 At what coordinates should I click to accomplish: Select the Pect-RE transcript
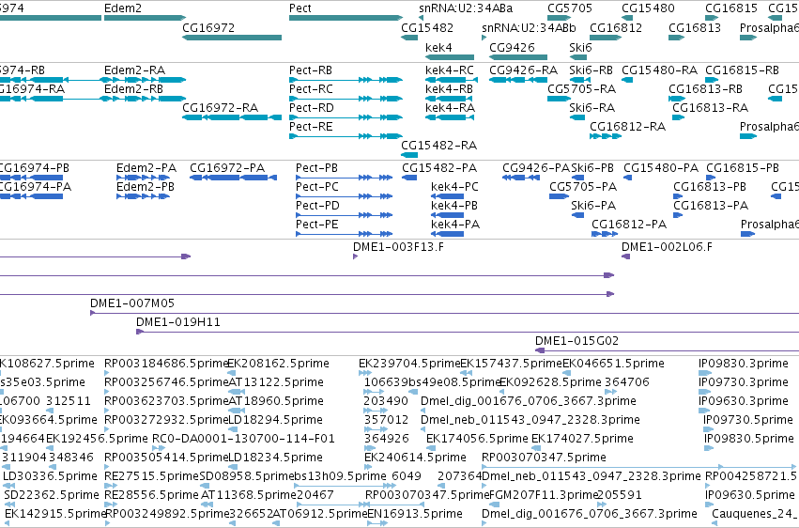[346, 136]
